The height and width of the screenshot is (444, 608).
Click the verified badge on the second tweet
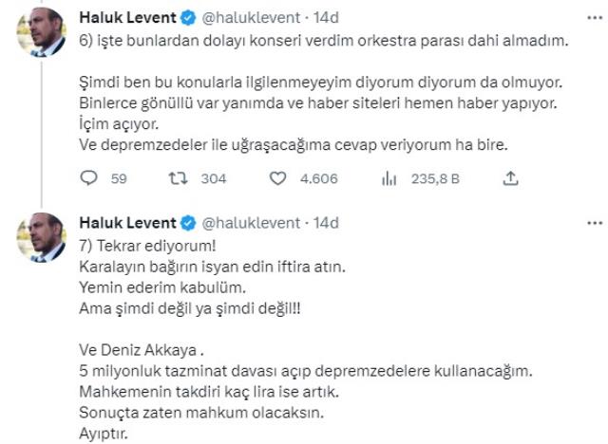(x=185, y=223)
